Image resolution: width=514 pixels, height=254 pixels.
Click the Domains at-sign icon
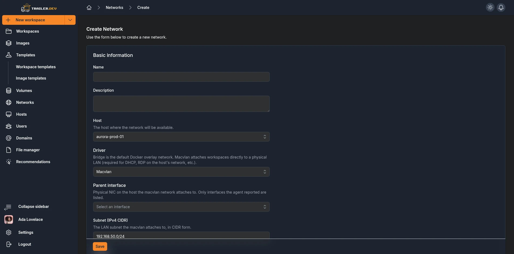pyautogui.click(x=9, y=138)
